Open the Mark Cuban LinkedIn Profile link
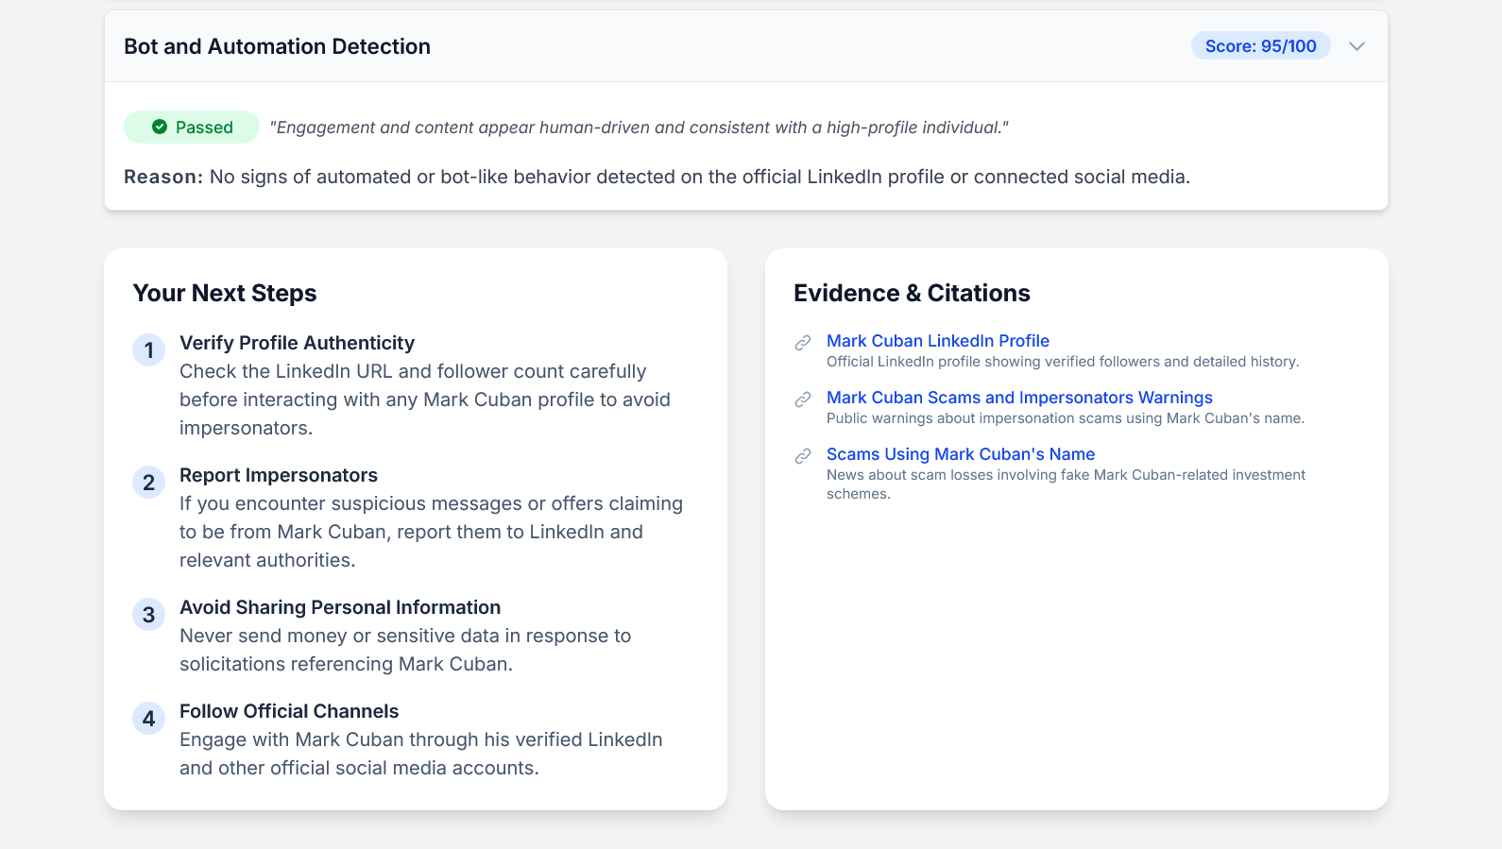1502x849 pixels. point(937,341)
